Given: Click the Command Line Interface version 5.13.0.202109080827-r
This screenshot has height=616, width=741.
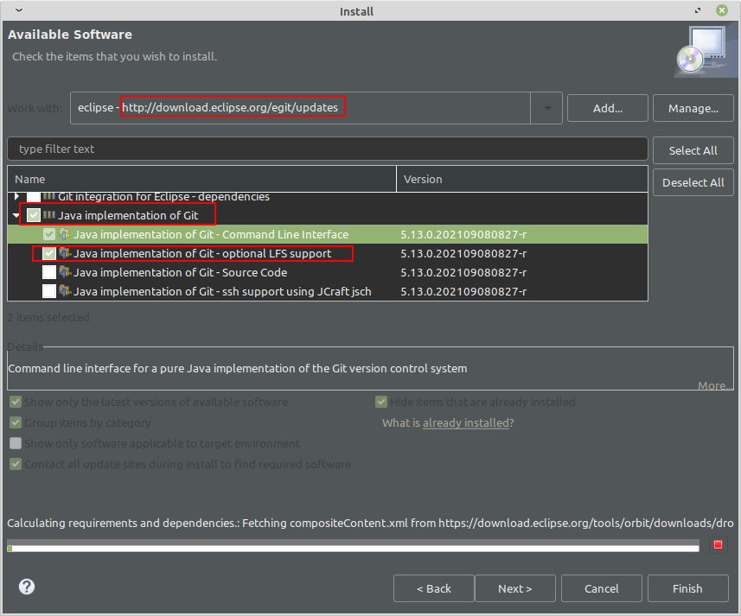Looking at the screenshot, I should click(463, 235).
